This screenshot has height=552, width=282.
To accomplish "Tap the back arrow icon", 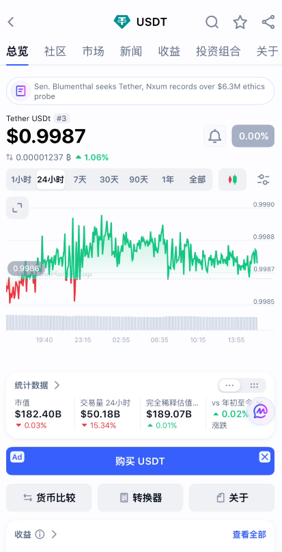I will click(11, 22).
